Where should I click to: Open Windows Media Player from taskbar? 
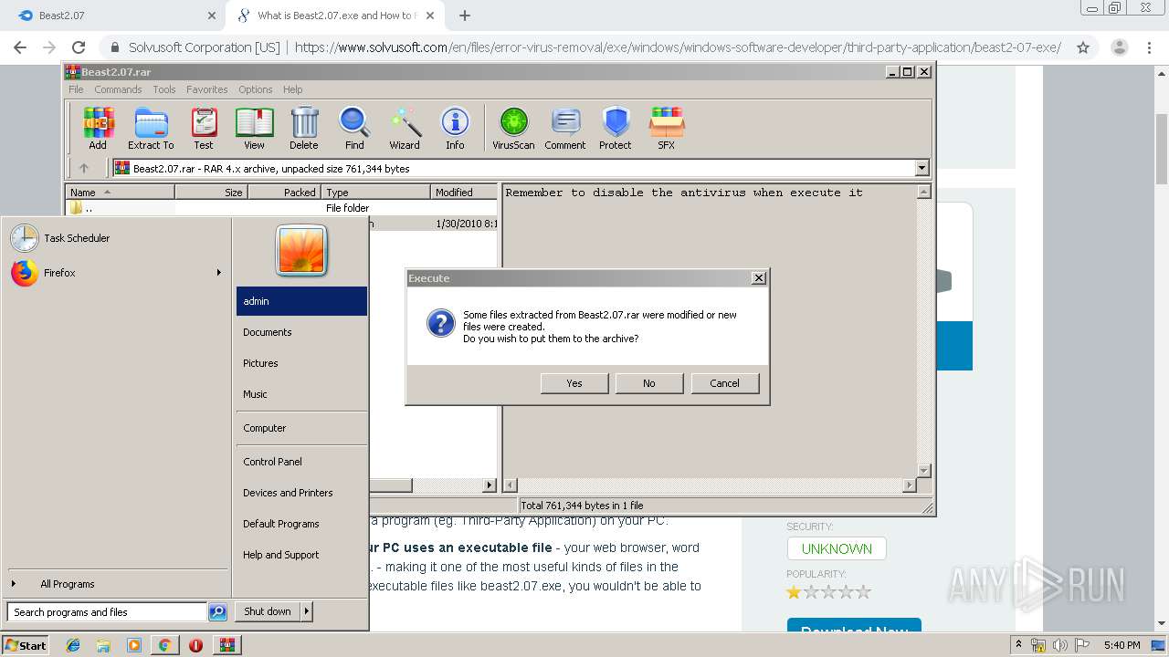point(134,645)
